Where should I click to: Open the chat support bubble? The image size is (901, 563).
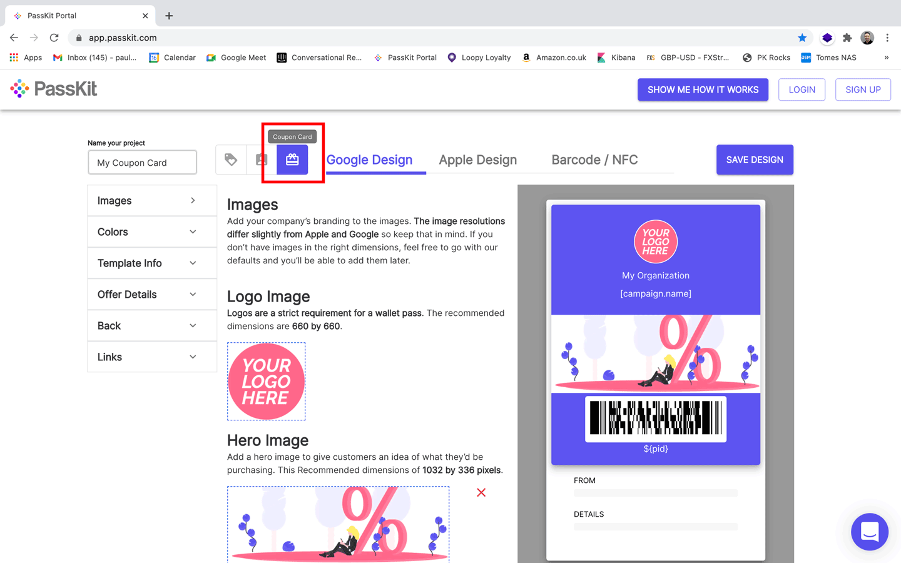870,532
